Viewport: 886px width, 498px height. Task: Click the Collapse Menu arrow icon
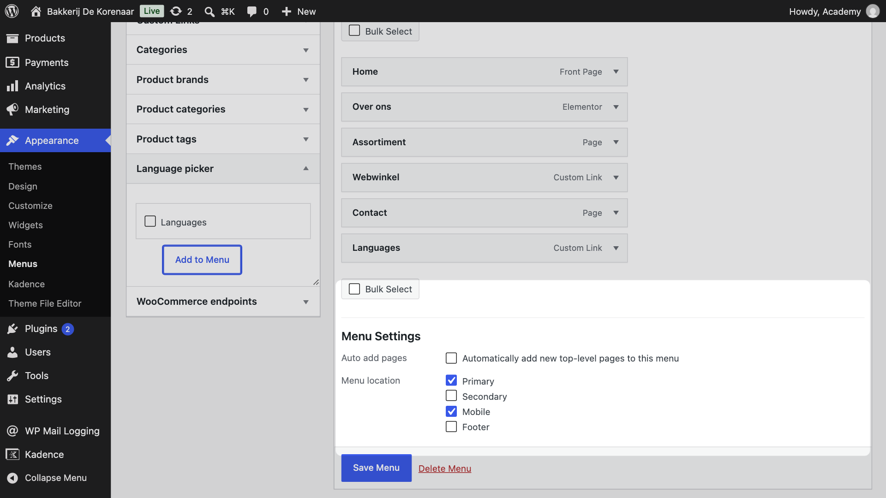click(x=12, y=478)
